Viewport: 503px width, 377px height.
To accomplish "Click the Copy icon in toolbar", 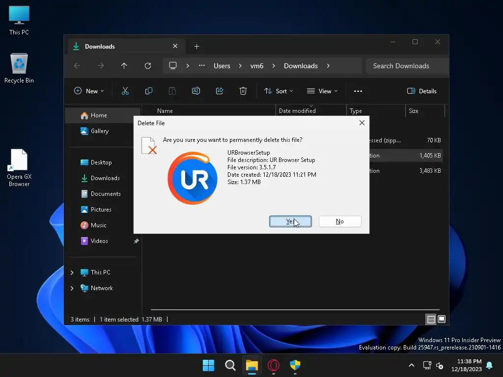I will pyautogui.click(x=148, y=91).
